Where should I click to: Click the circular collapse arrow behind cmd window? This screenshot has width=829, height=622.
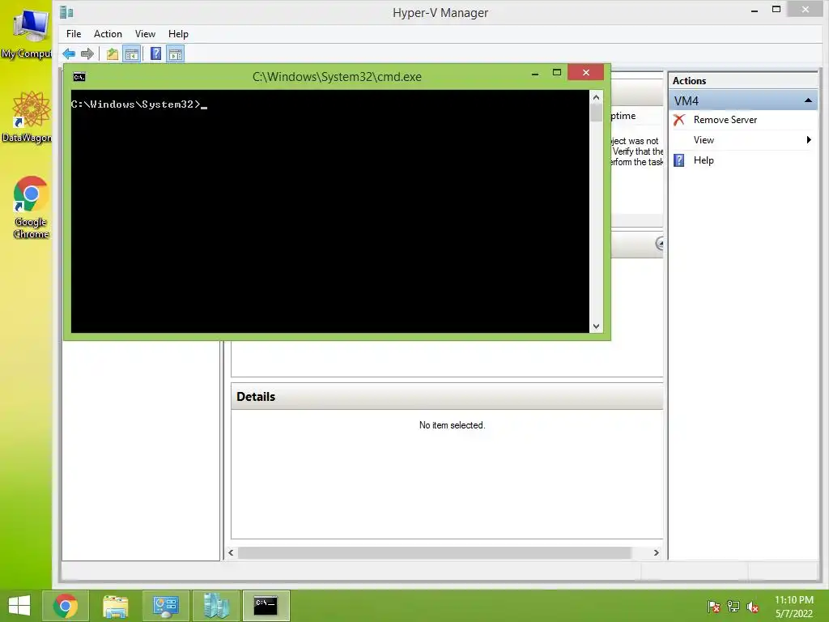(x=660, y=243)
